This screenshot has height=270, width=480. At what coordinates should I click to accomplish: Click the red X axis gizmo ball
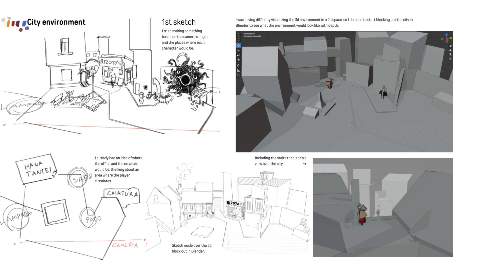(x=447, y=40)
